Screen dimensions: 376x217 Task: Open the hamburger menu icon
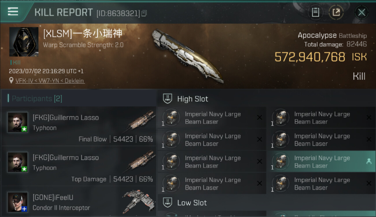point(13,11)
